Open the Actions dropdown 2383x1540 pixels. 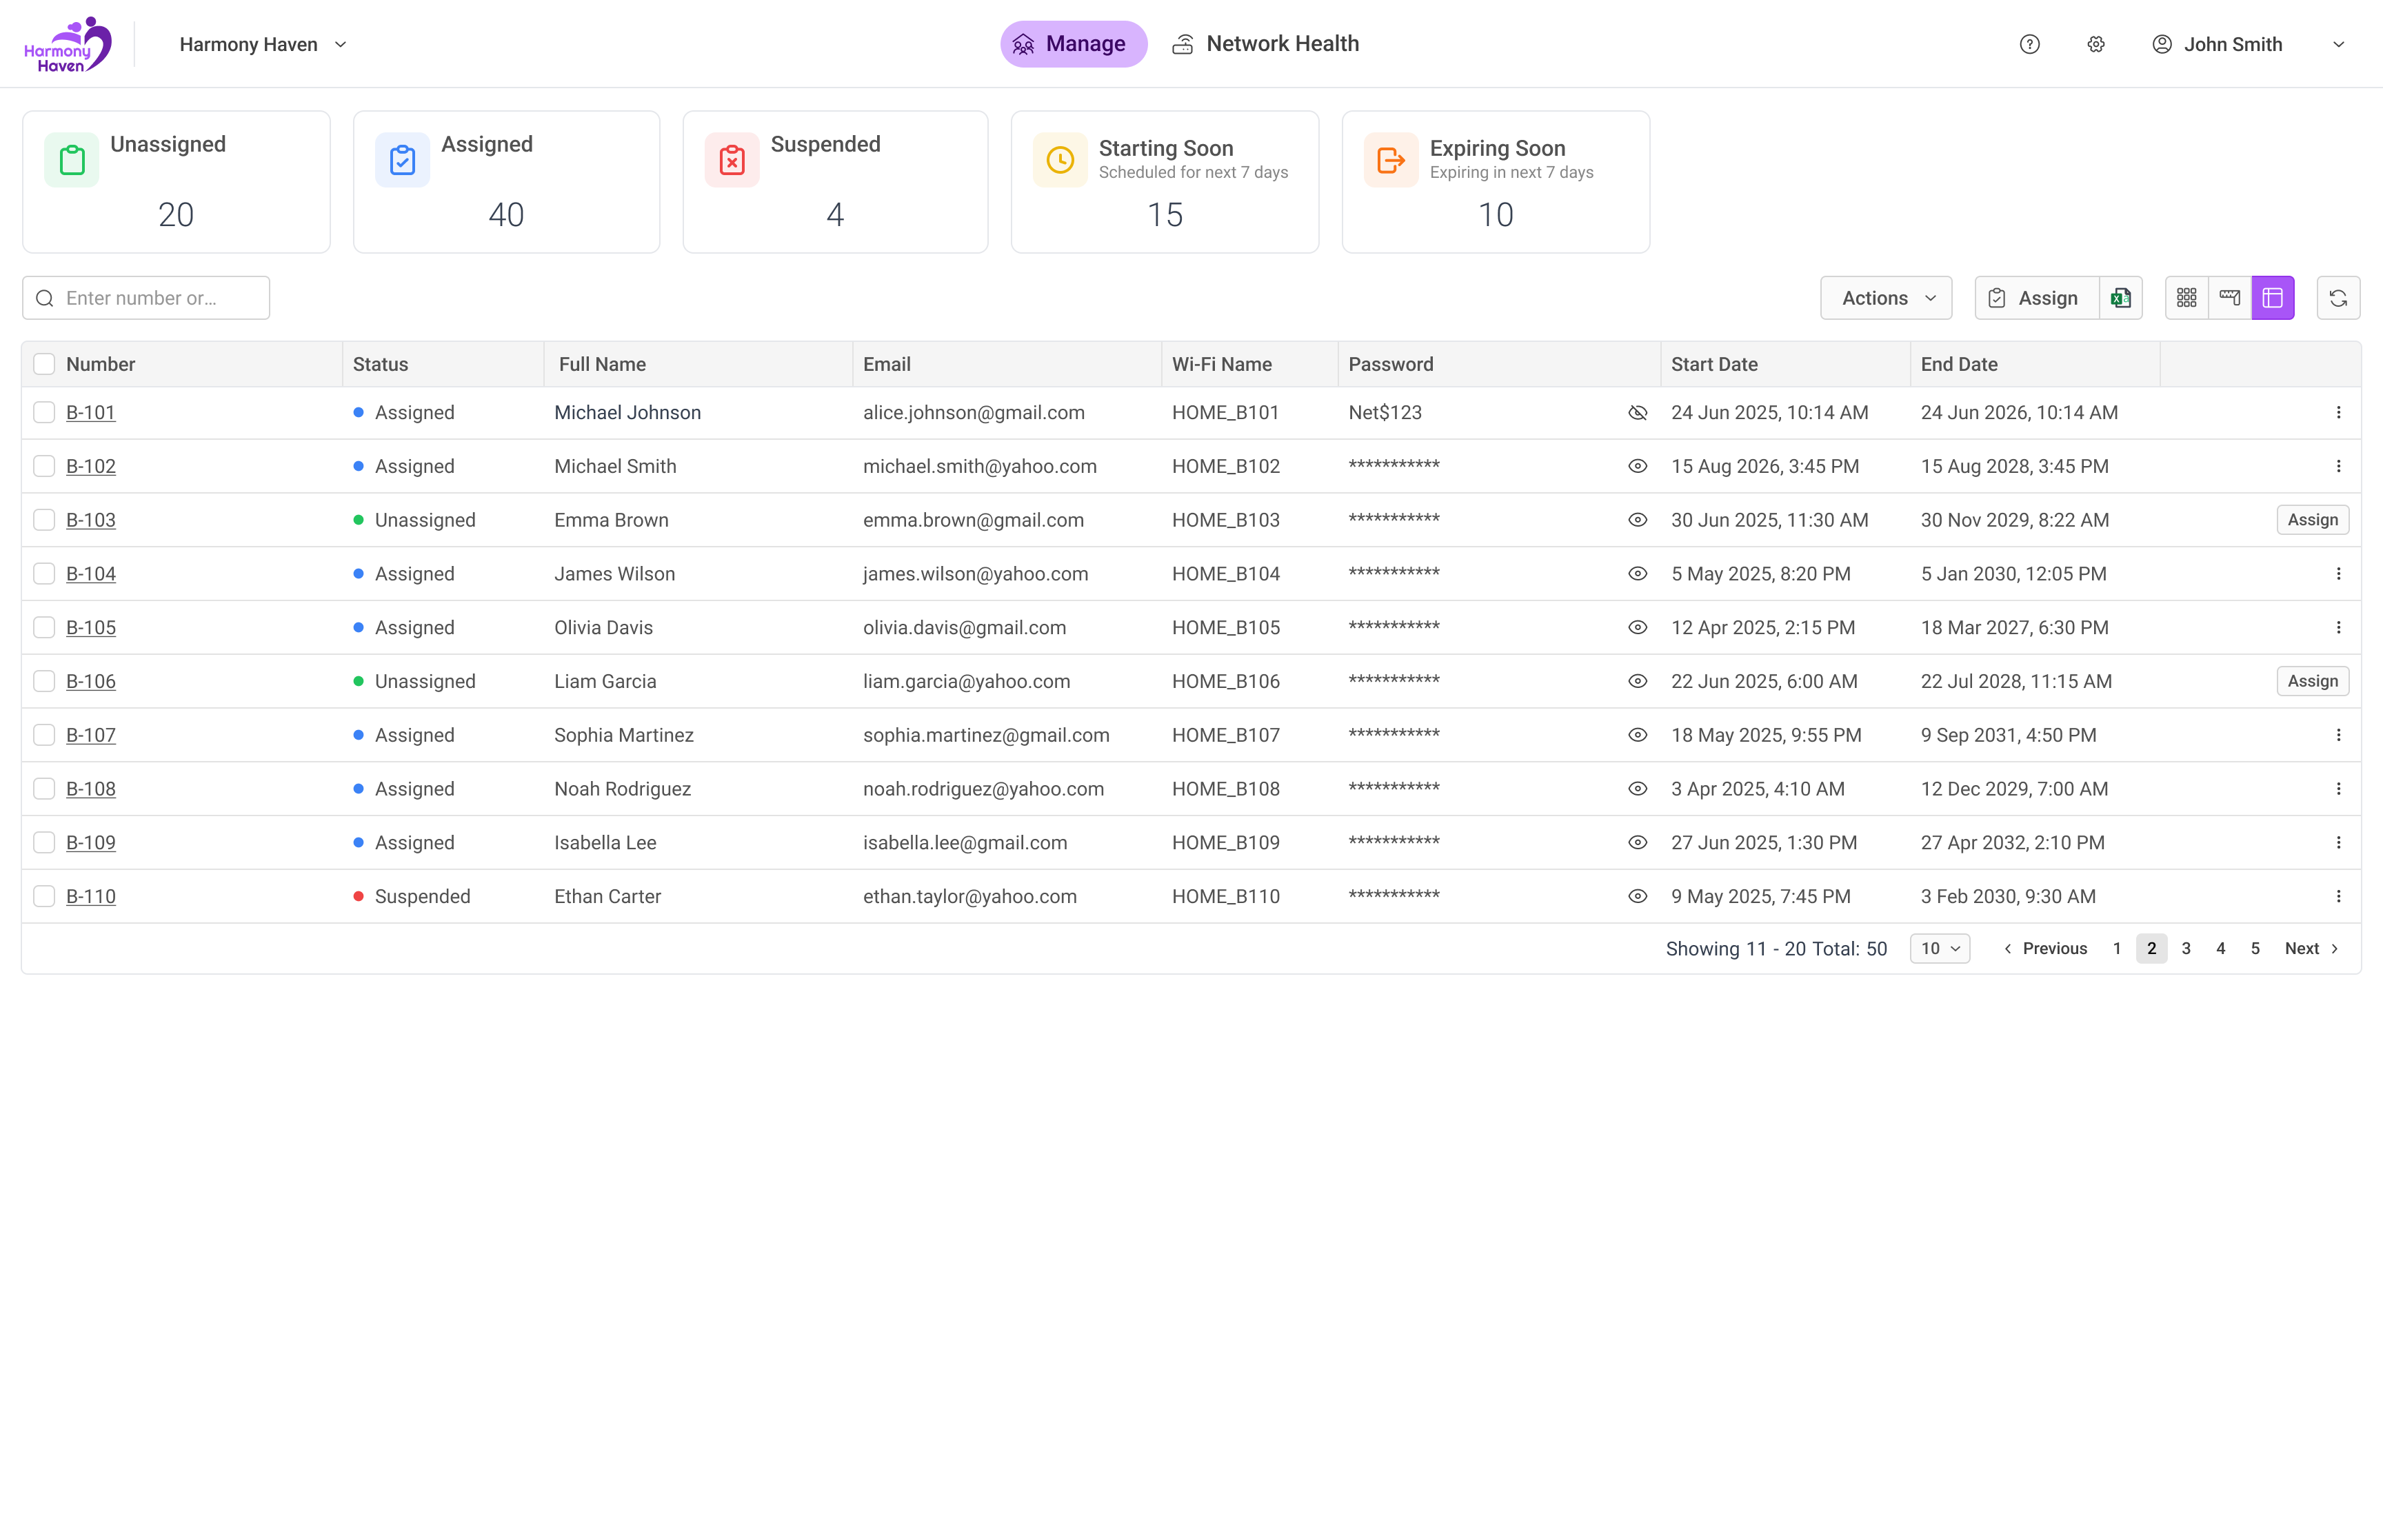click(x=1886, y=298)
